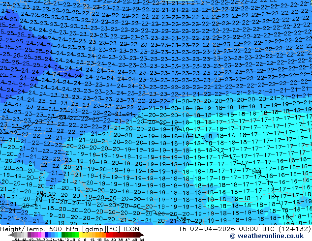This screenshot has height=241, width=312.
Task: Pick the bright yellow legend color segment
Action: [x=80, y=235]
